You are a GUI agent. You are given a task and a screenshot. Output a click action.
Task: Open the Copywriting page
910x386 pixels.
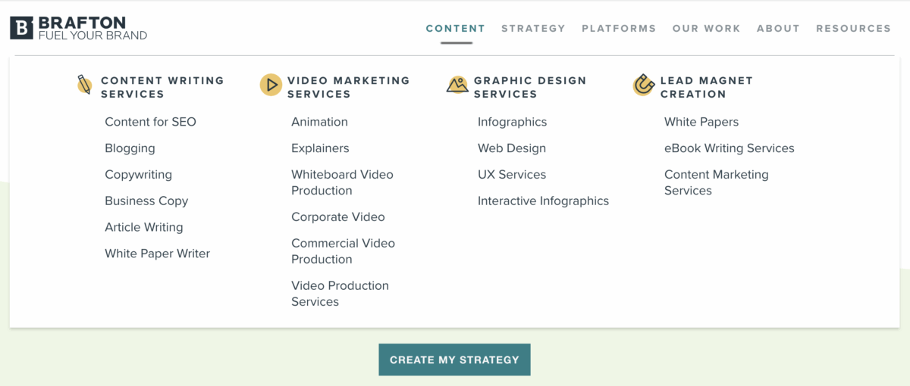click(x=138, y=175)
